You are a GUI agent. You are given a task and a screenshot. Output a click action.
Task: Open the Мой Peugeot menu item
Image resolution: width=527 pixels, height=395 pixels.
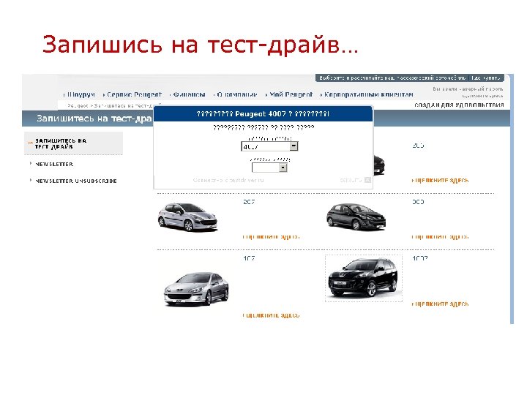291,94
